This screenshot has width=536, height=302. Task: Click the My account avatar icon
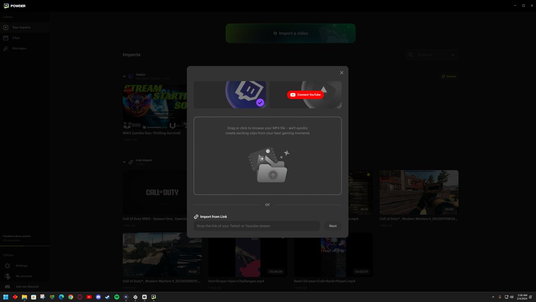pyautogui.click(x=7, y=276)
